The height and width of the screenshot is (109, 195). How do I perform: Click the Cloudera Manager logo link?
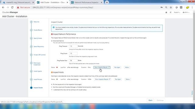point(10,12)
